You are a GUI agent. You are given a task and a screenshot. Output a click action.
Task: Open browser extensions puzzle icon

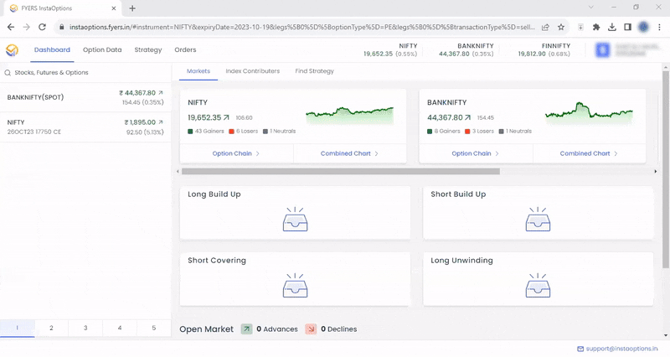coord(596,27)
